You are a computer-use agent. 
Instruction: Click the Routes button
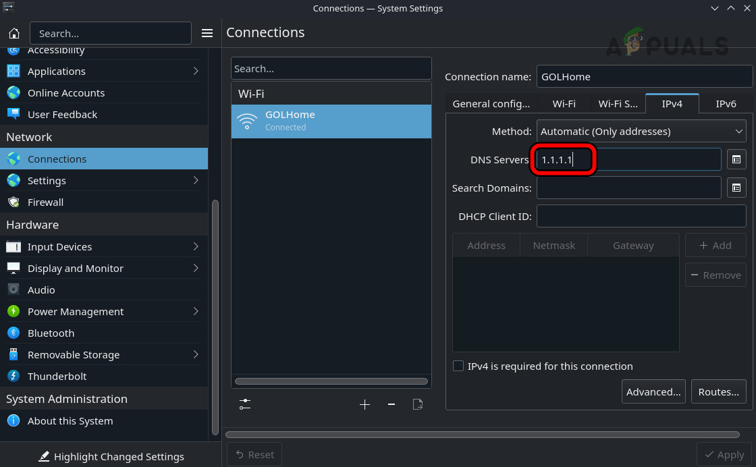[718, 391]
